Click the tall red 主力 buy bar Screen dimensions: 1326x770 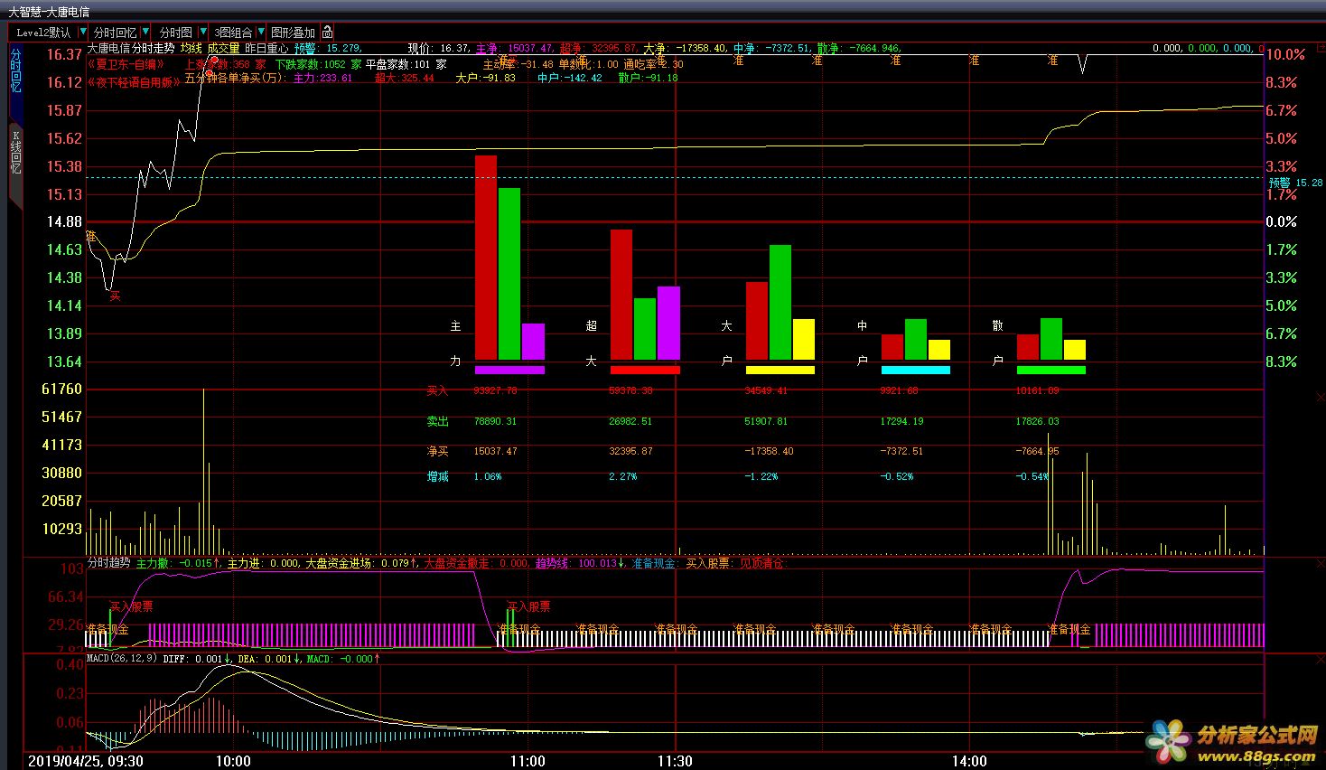pos(486,258)
